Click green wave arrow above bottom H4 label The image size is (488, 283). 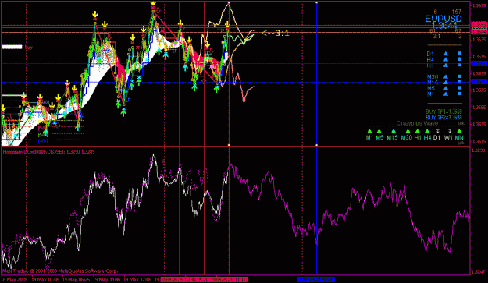coord(427,132)
